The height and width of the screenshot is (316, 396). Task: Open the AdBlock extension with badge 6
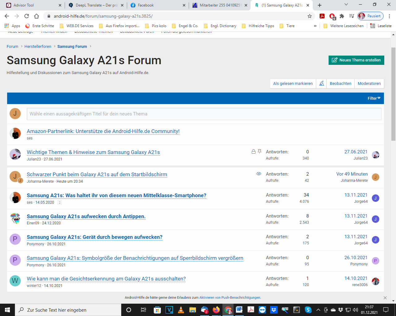(x=332, y=16)
